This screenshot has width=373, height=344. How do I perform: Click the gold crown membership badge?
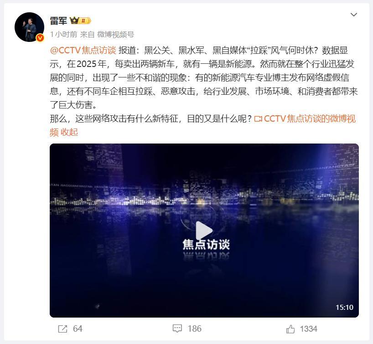[80, 21]
